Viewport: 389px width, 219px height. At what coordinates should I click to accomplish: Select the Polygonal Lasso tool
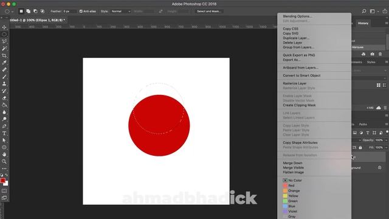point(4,41)
